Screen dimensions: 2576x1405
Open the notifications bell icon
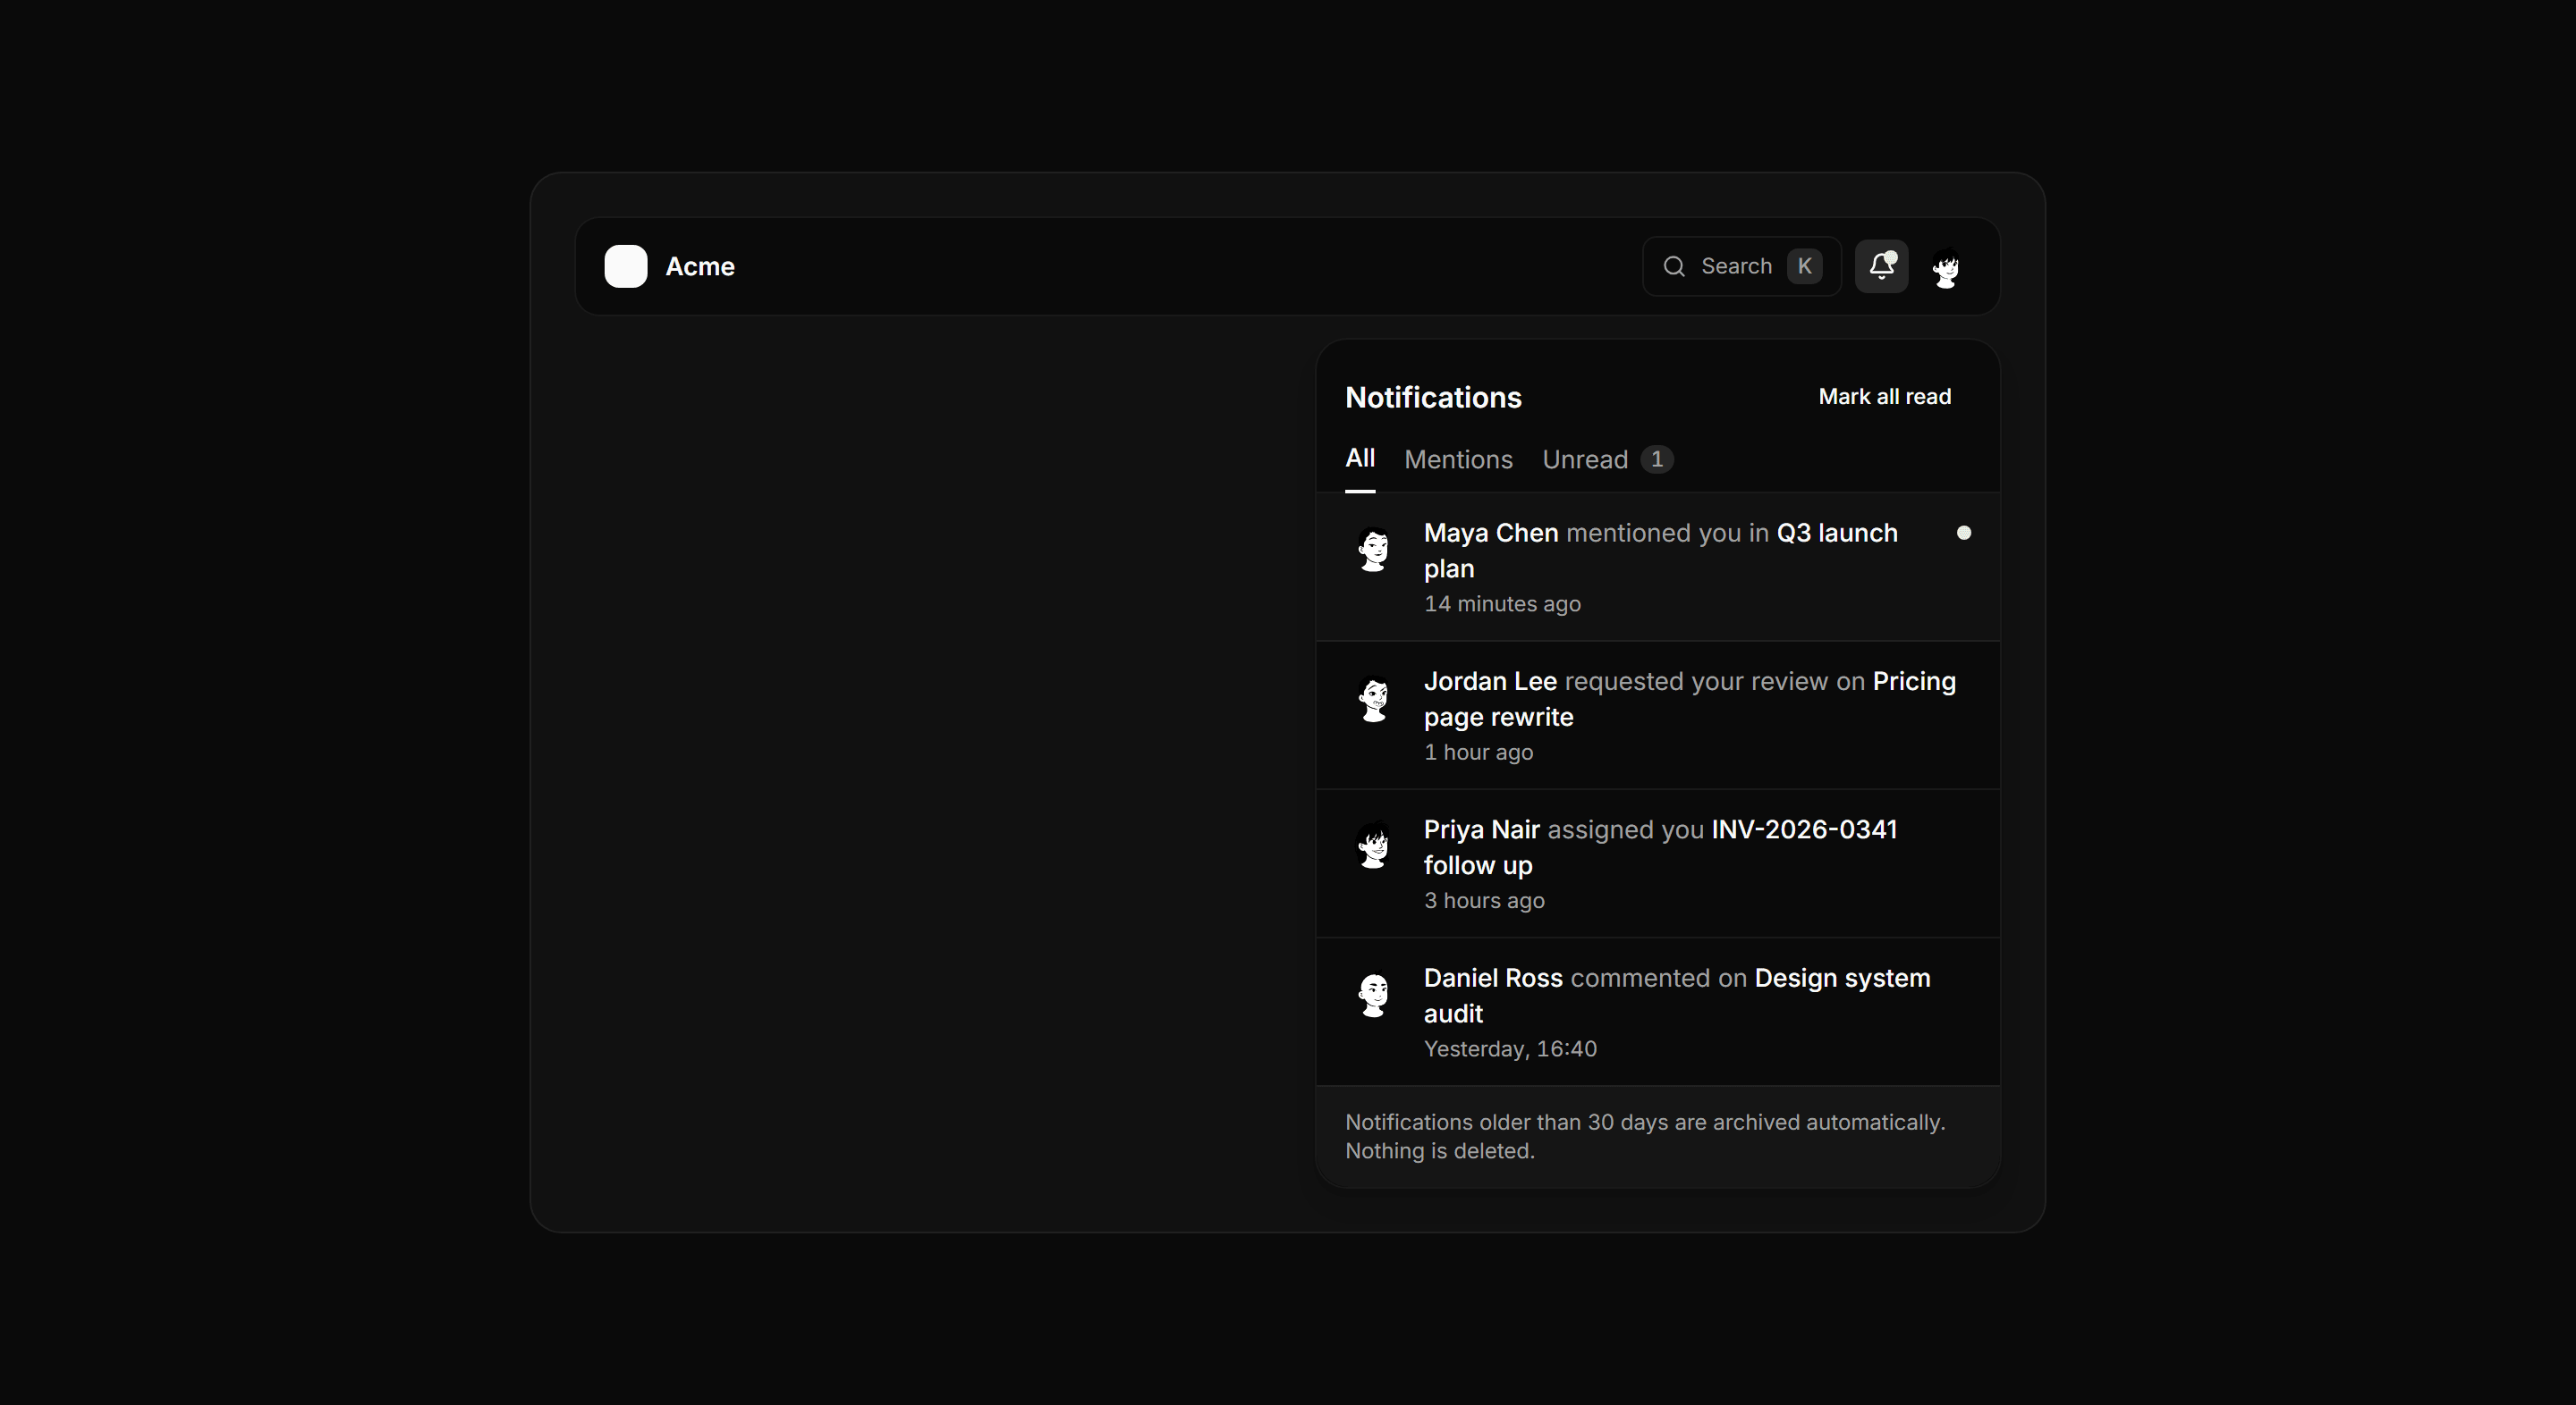1881,267
